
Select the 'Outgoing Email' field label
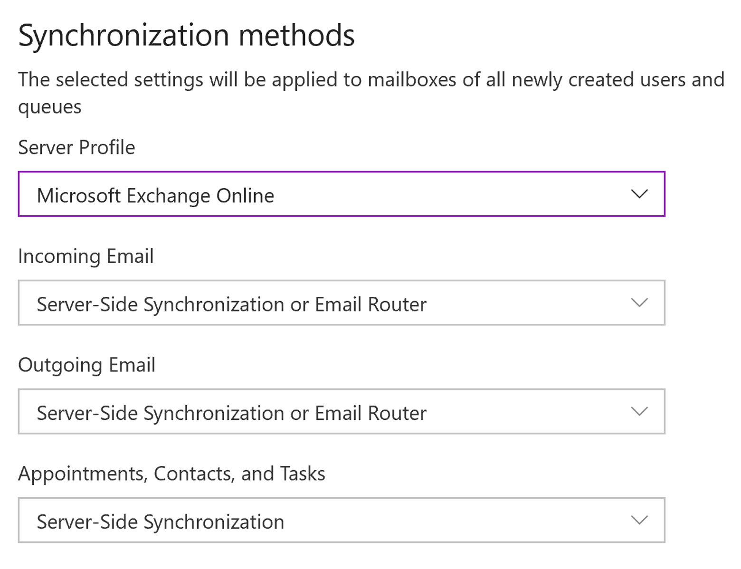coord(87,365)
